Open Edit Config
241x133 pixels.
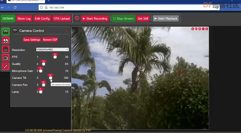tap(42, 19)
